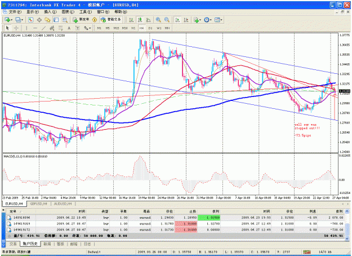Select order row 148918094
Screen dimensions: 352x256
click(176, 218)
